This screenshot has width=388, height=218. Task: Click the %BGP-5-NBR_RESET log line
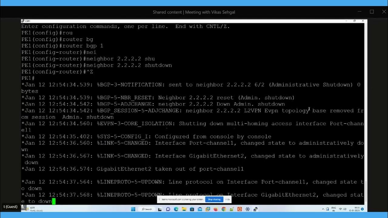click(158, 98)
